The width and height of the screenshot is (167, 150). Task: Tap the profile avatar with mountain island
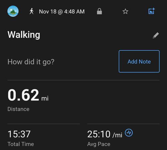[x=13, y=11]
